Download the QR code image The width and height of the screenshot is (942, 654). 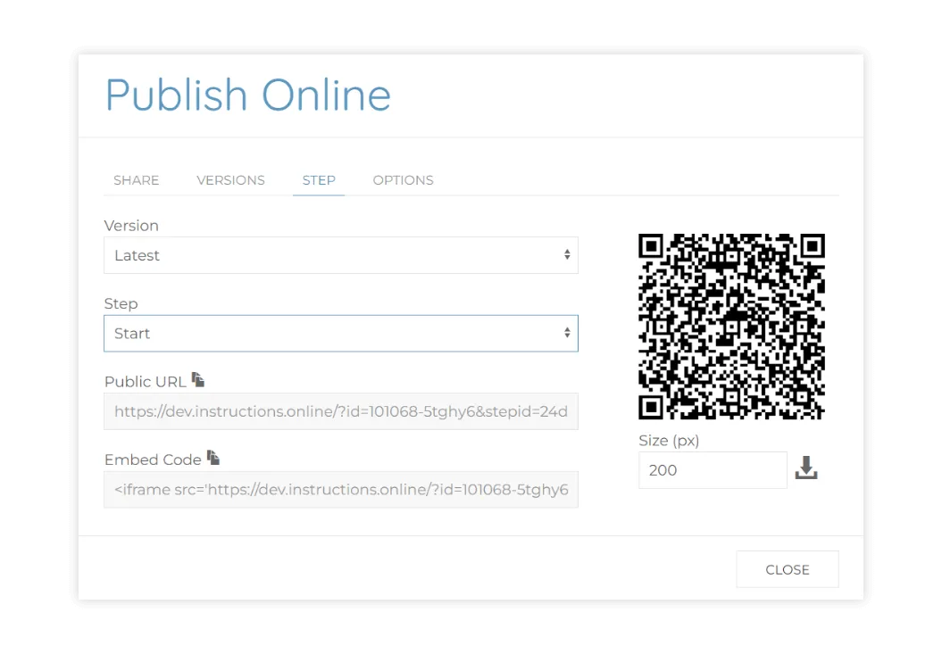[x=806, y=468]
